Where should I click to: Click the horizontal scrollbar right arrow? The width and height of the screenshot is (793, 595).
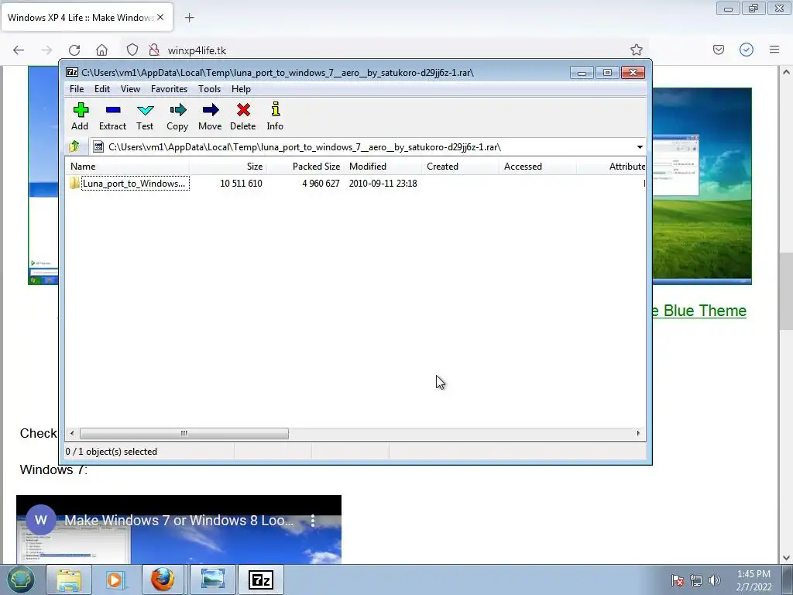click(x=638, y=434)
